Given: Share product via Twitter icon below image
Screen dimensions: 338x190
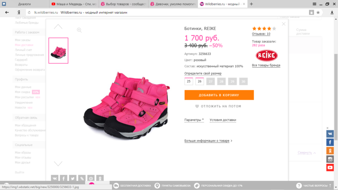Looking at the screenshot, I should [72, 178].
